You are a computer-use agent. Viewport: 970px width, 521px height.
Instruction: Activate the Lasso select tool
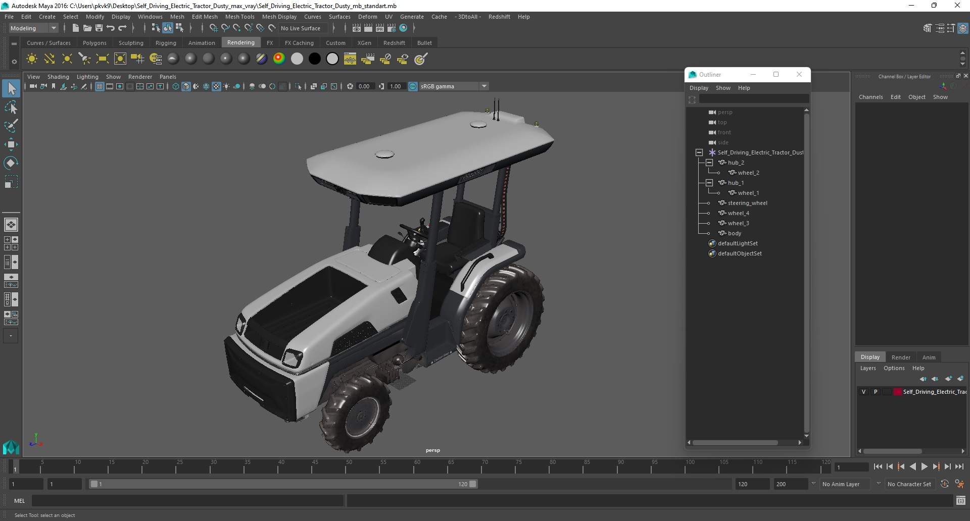(x=11, y=107)
